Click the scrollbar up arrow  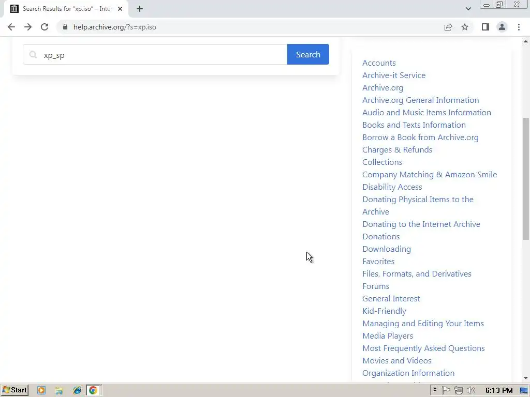[526, 41]
